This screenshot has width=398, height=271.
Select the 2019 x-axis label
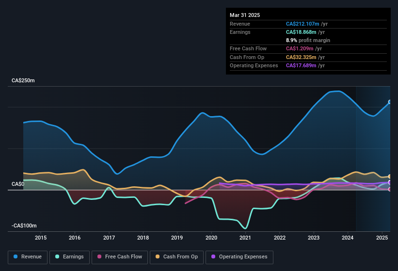click(x=177, y=238)
